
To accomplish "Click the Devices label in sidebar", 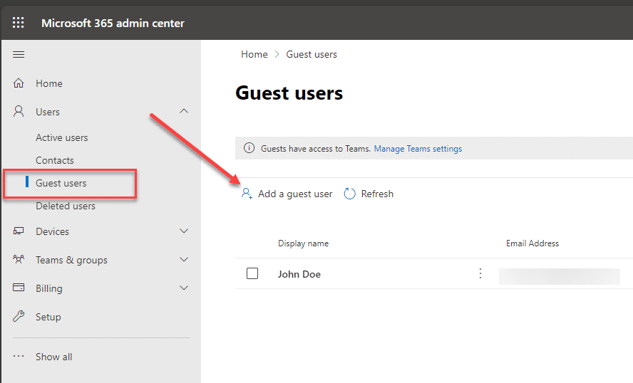I will tap(53, 231).
